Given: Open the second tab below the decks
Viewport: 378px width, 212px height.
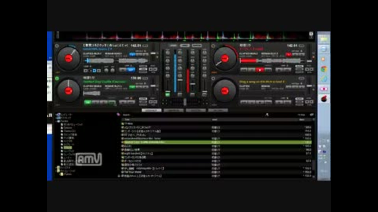Looking at the screenshot, I should (174, 110).
